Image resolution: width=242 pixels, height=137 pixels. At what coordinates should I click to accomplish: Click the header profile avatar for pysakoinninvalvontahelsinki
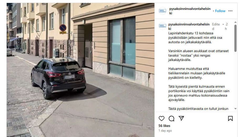click(x=163, y=11)
